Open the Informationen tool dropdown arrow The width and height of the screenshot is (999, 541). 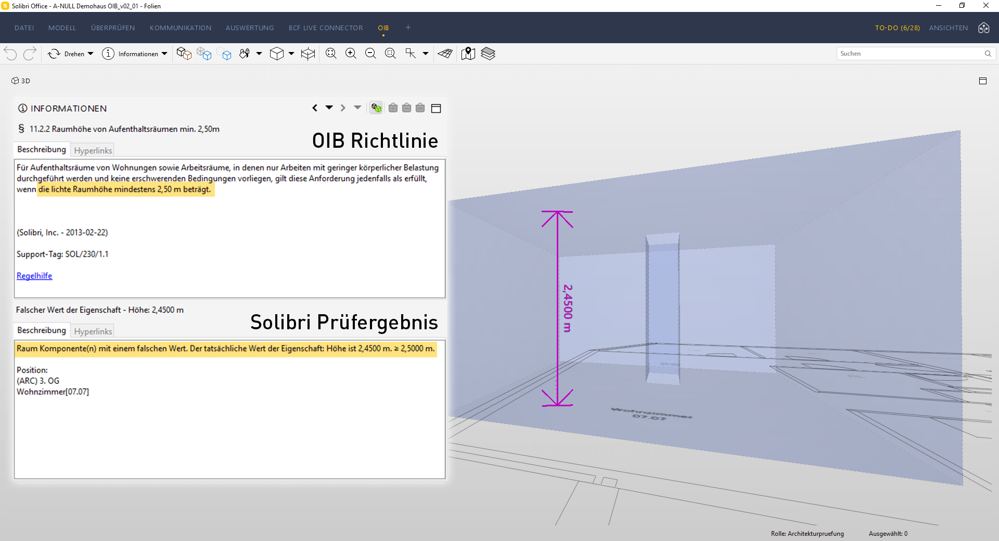164,54
